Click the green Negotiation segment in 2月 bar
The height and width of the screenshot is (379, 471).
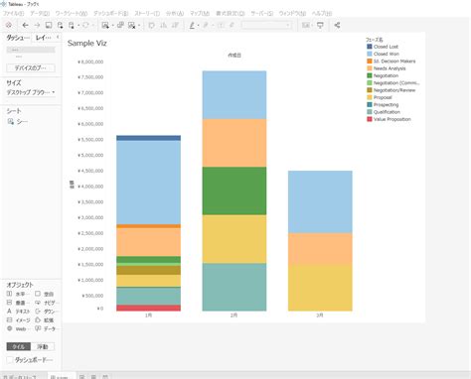coord(235,190)
